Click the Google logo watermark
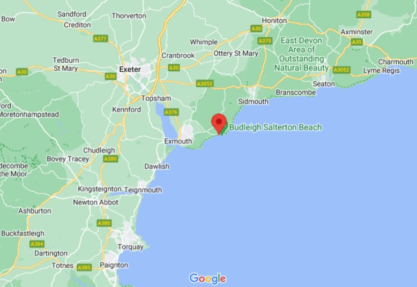The image size is (417, 287). pos(208,278)
